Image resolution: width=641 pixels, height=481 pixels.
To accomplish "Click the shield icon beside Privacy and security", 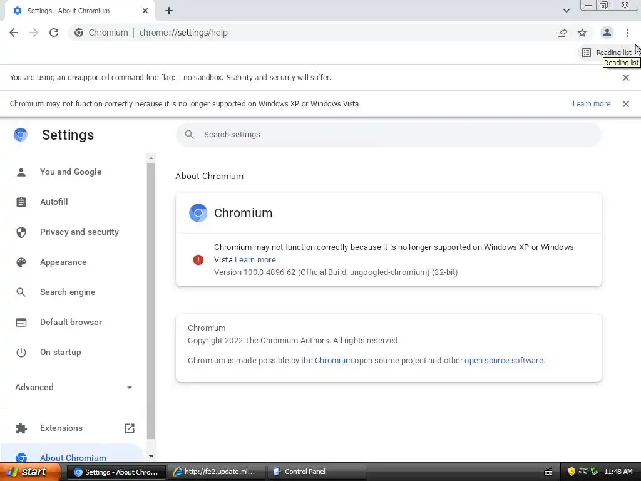I will 21,232.
